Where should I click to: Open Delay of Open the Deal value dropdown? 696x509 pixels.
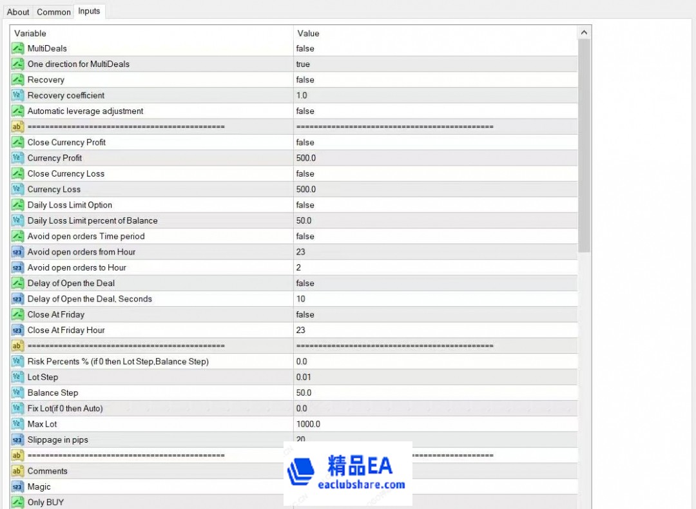(x=305, y=283)
